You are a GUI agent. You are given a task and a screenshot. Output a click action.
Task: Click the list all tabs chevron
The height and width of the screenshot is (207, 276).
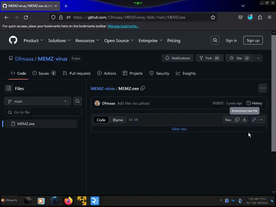[x=243, y=6]
